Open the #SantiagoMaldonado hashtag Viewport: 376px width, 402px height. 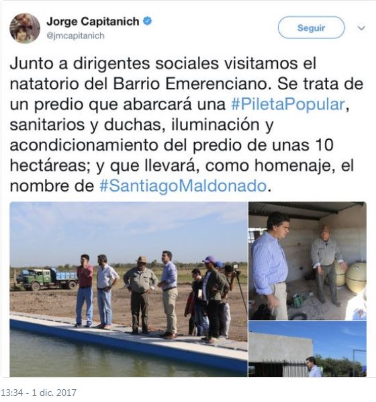[x=183, y=186]
